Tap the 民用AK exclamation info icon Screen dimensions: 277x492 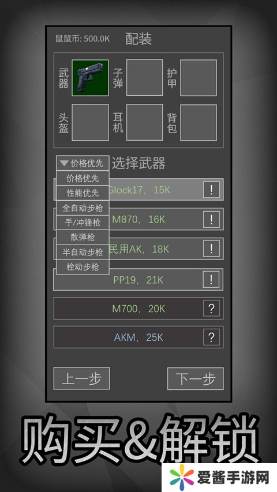(211, 249)
